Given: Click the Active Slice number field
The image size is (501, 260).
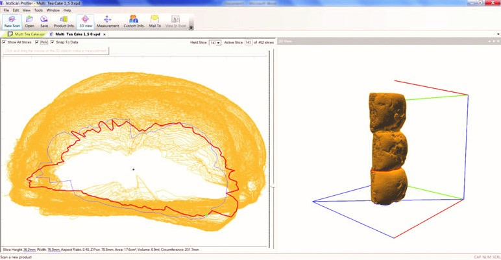Looking at the screenshot, I should coord(248,42).
